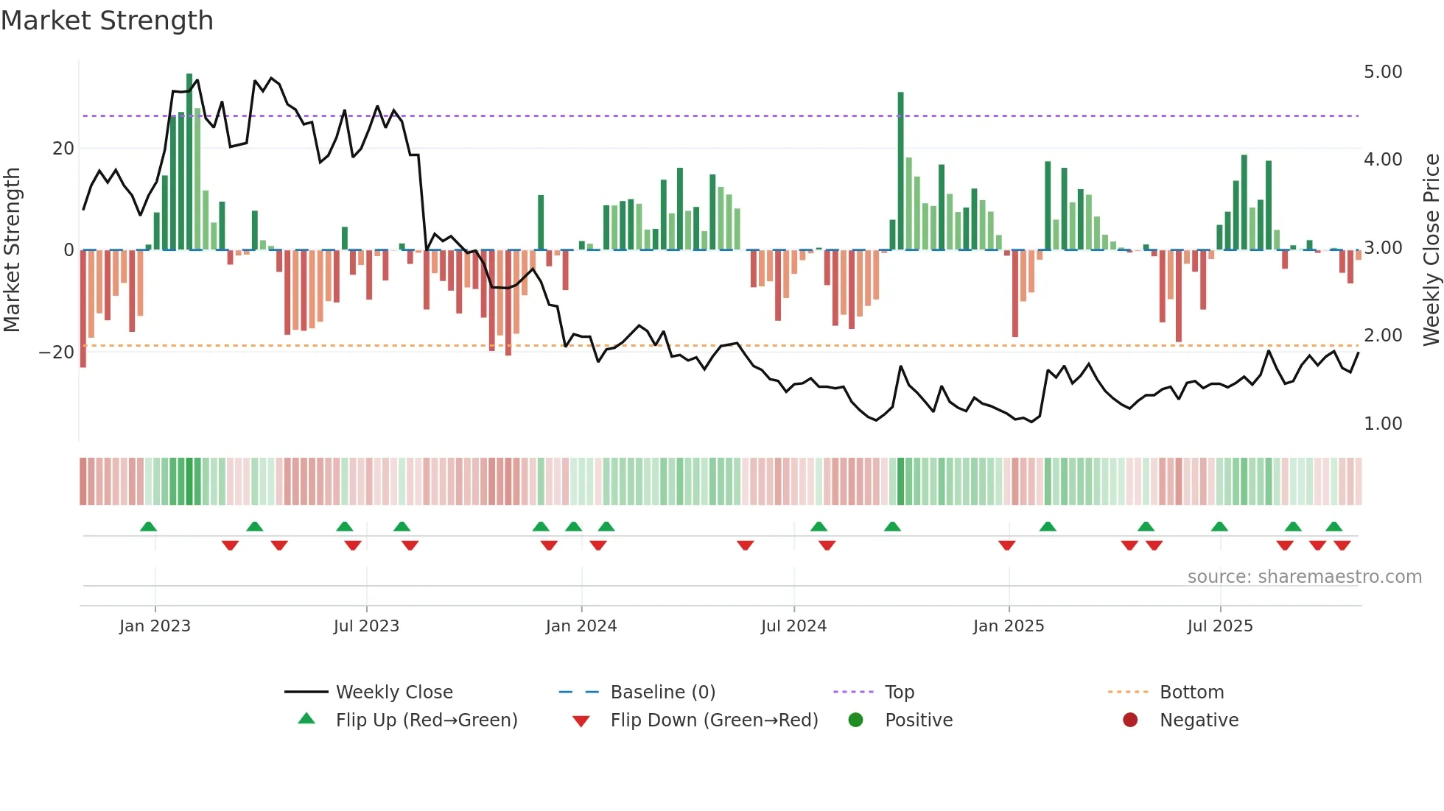Viewport: 1444px width, 811px height.
Task: Click the Jan 2024 x-axis label
Action: coord(581,626)
